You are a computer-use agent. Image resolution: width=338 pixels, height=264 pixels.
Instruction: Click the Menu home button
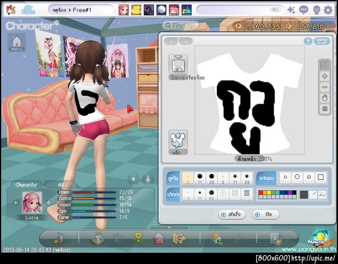[x=17, y=43]
